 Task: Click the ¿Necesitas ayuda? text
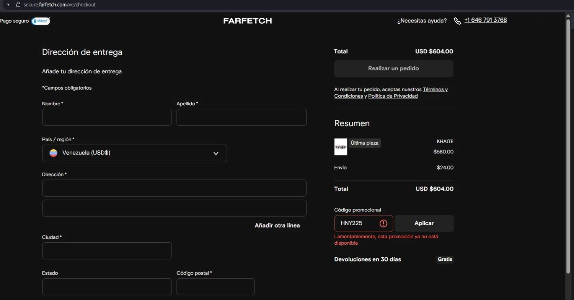tap(422, 21)
